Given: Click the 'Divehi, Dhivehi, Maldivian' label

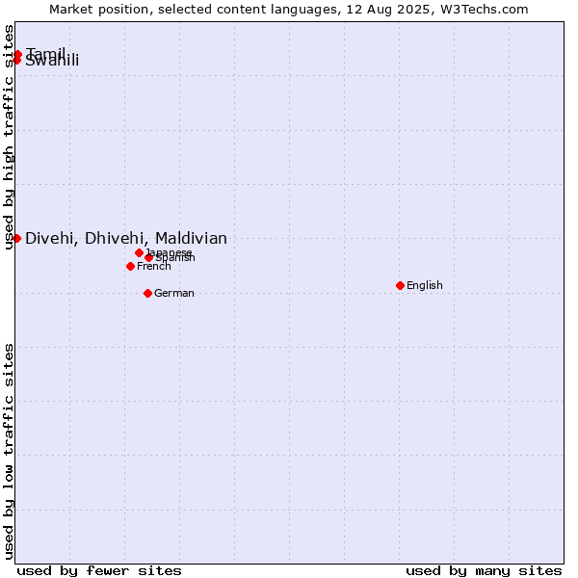Looking at the screenshot, I should point(126,239).
